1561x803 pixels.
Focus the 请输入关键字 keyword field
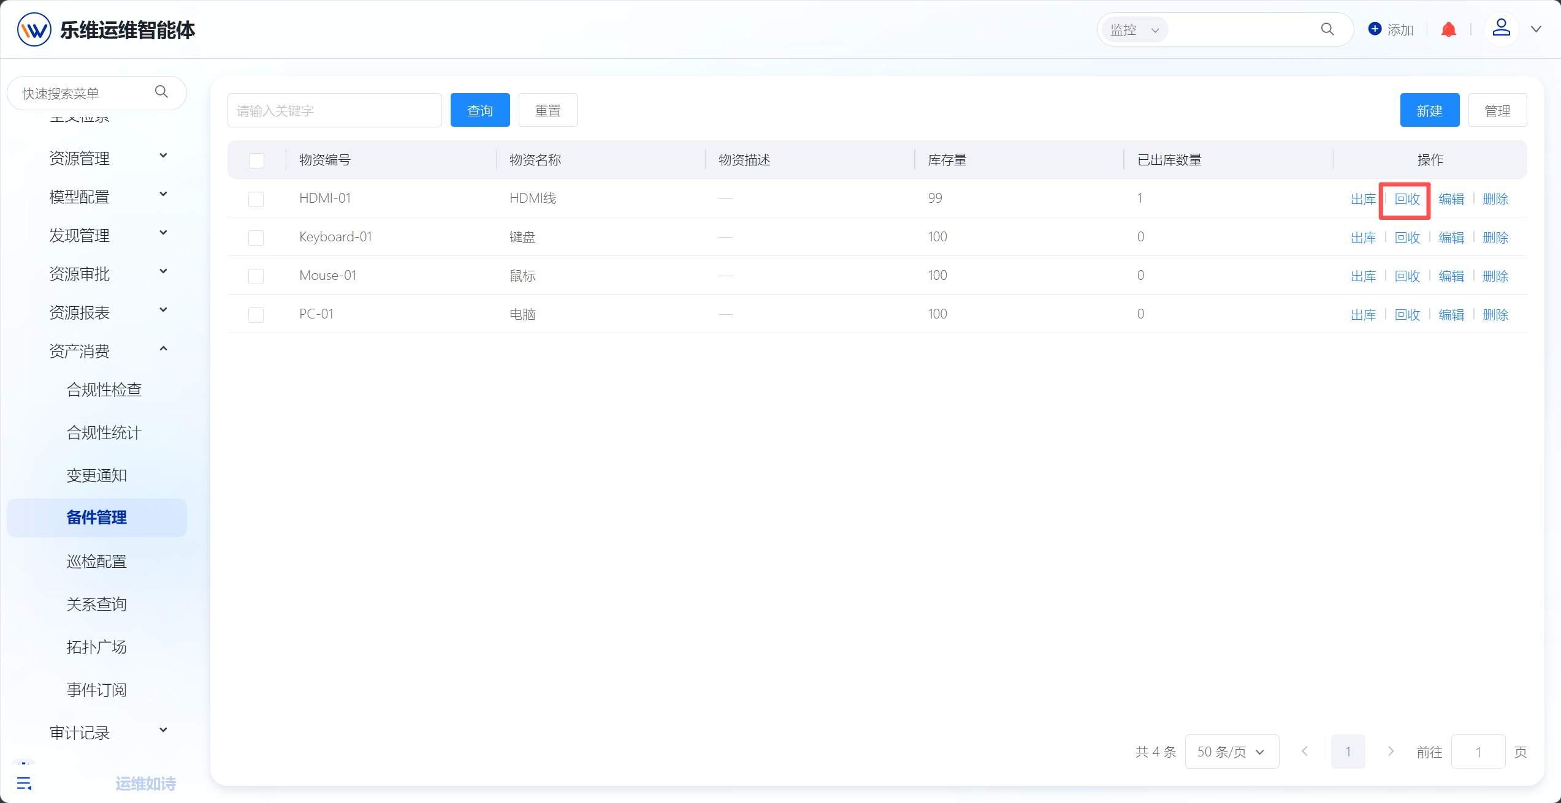click(335, 110)
